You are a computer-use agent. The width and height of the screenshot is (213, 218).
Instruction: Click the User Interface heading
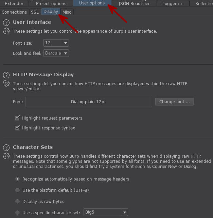point(32,22)
